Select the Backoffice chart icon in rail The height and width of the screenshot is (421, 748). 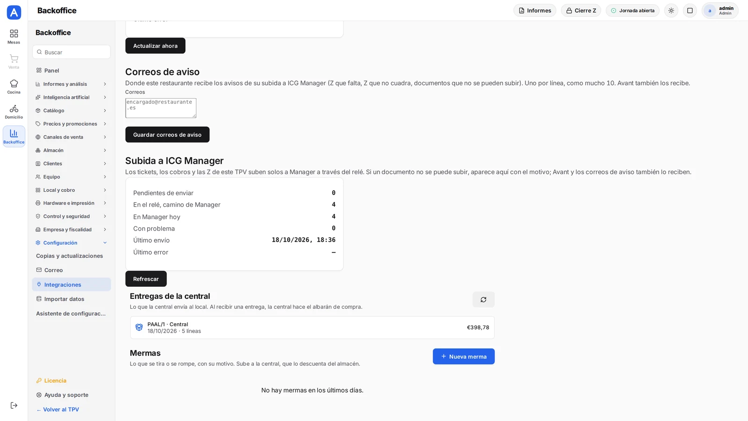click(14, 137)
